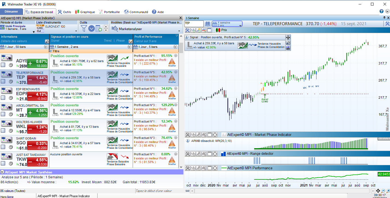Click the hammer icon on chart signal box
The image size is (390, 198).
click(x=288, y=43)
